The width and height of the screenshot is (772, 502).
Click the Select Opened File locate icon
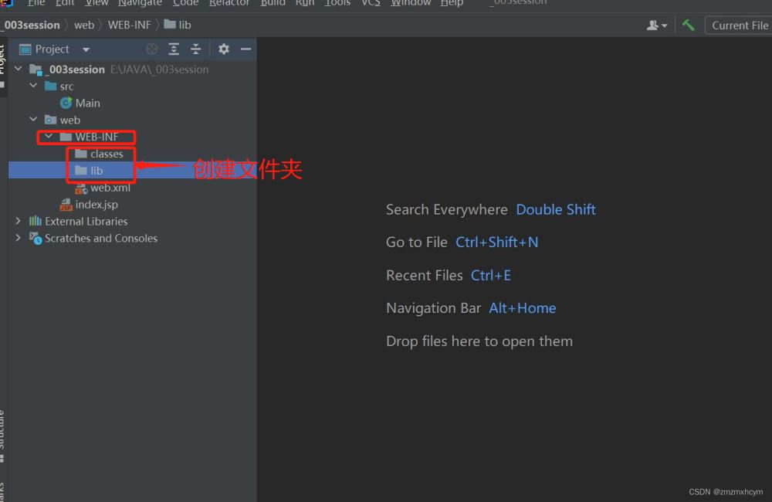tap(152, 49)
